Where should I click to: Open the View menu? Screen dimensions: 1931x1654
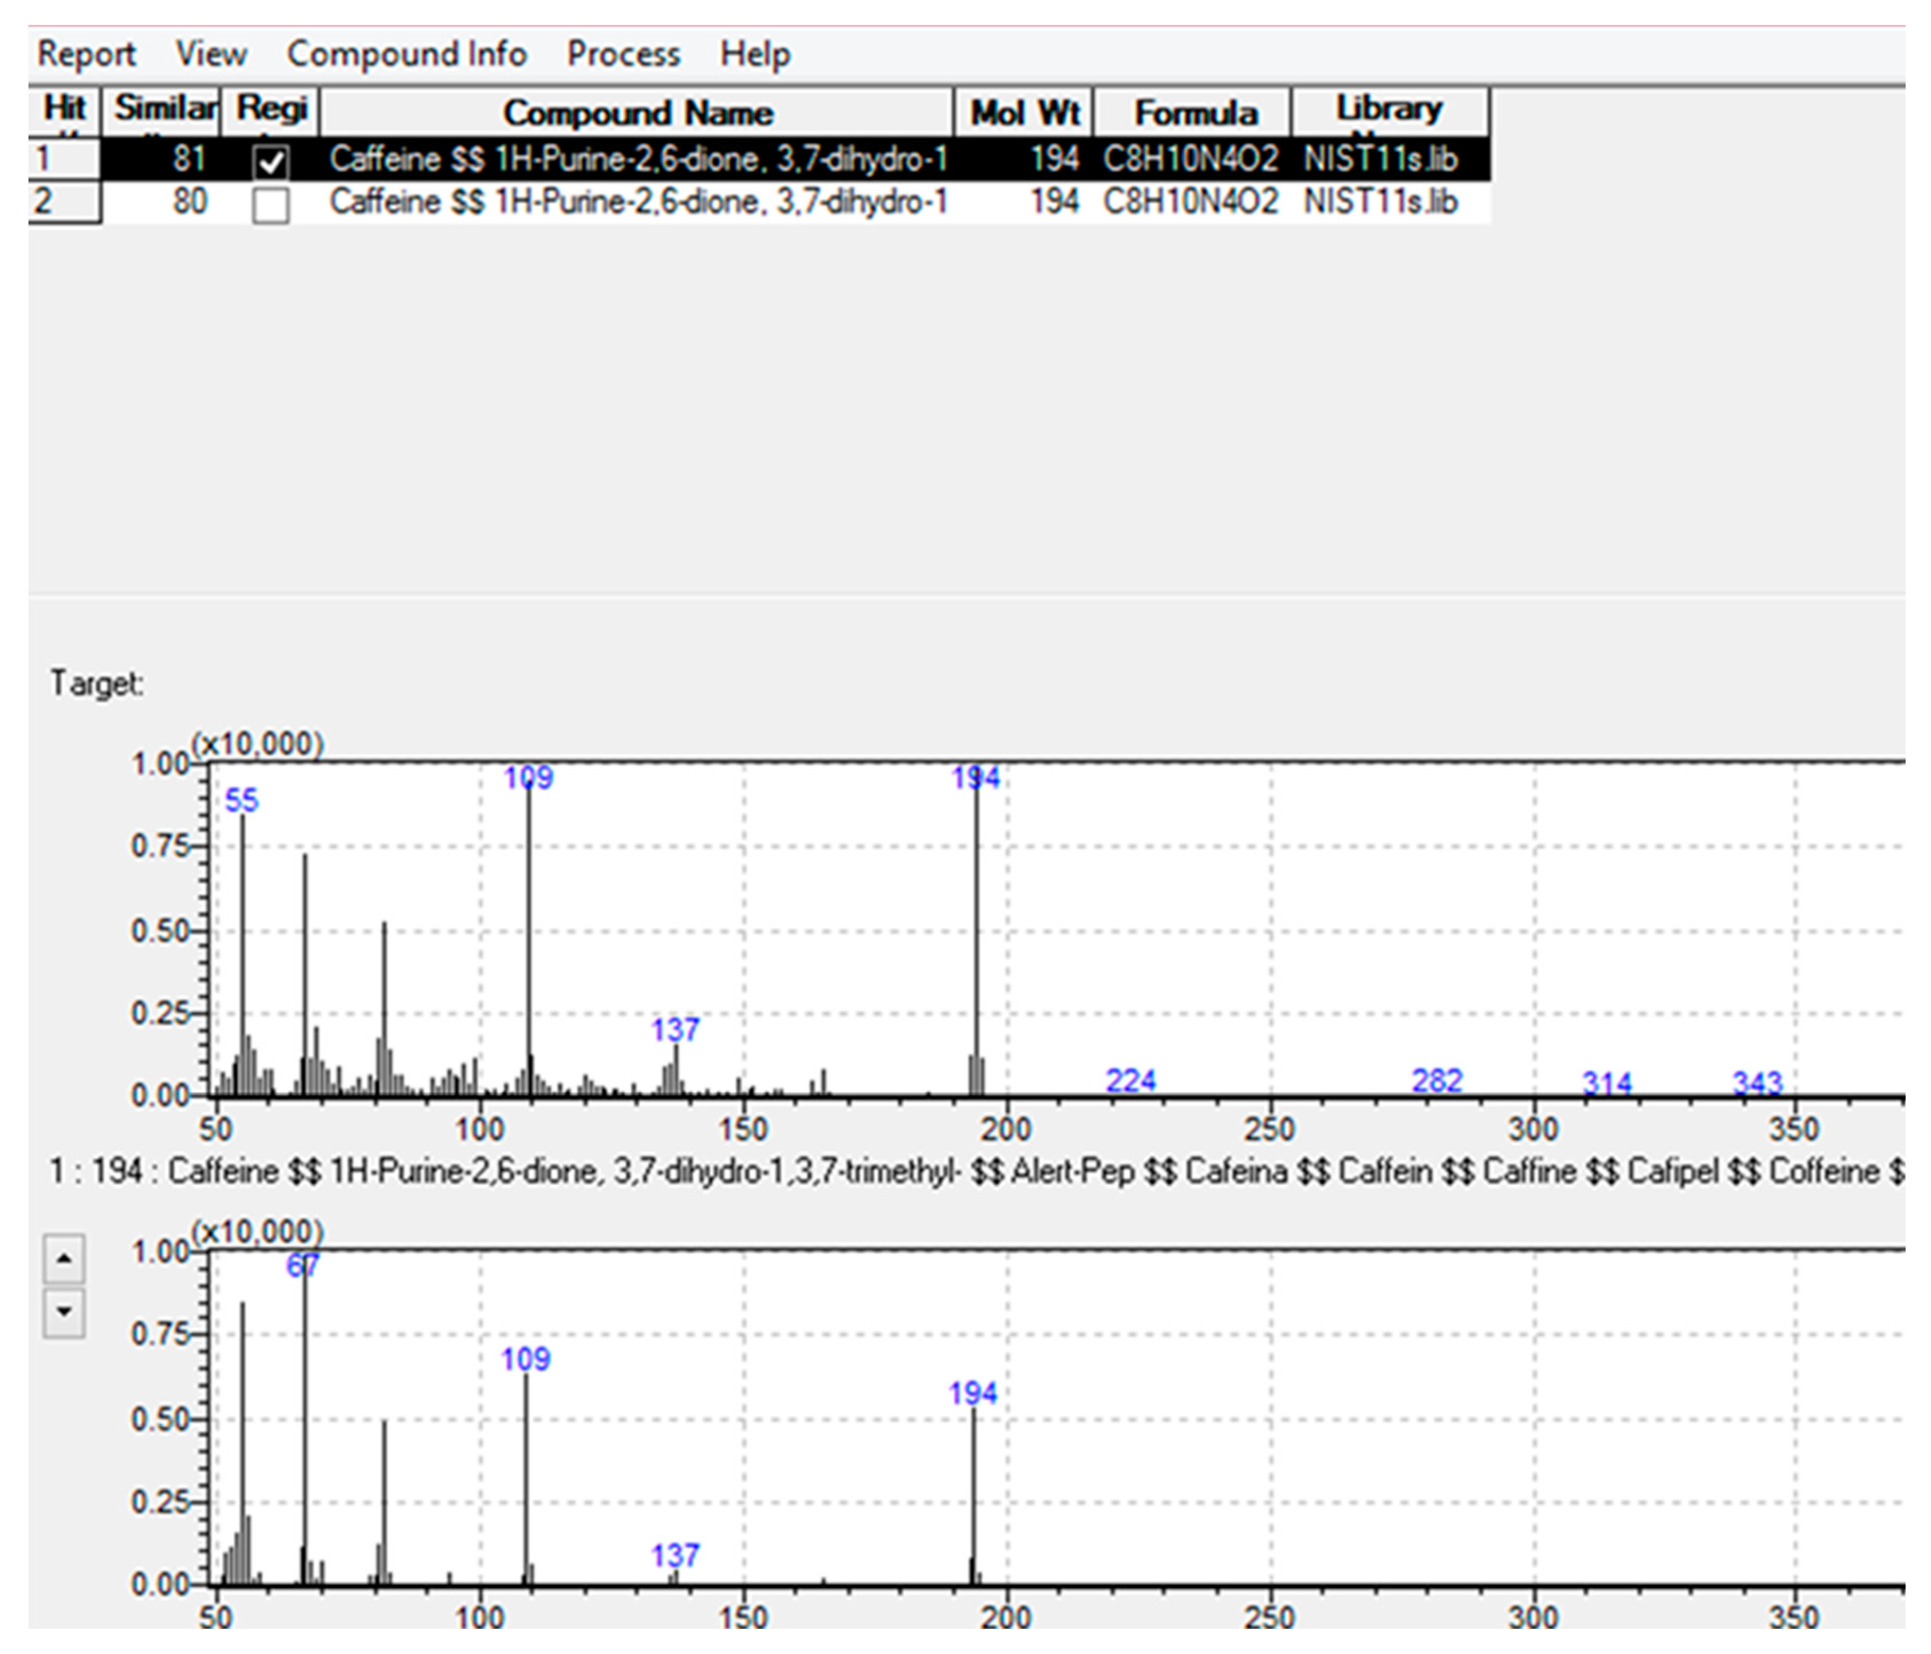click(x=211, y=54)
